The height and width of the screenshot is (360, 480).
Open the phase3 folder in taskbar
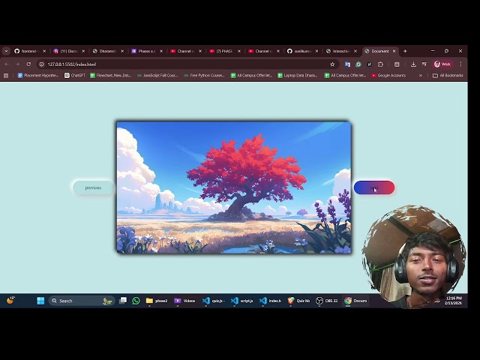157,301
